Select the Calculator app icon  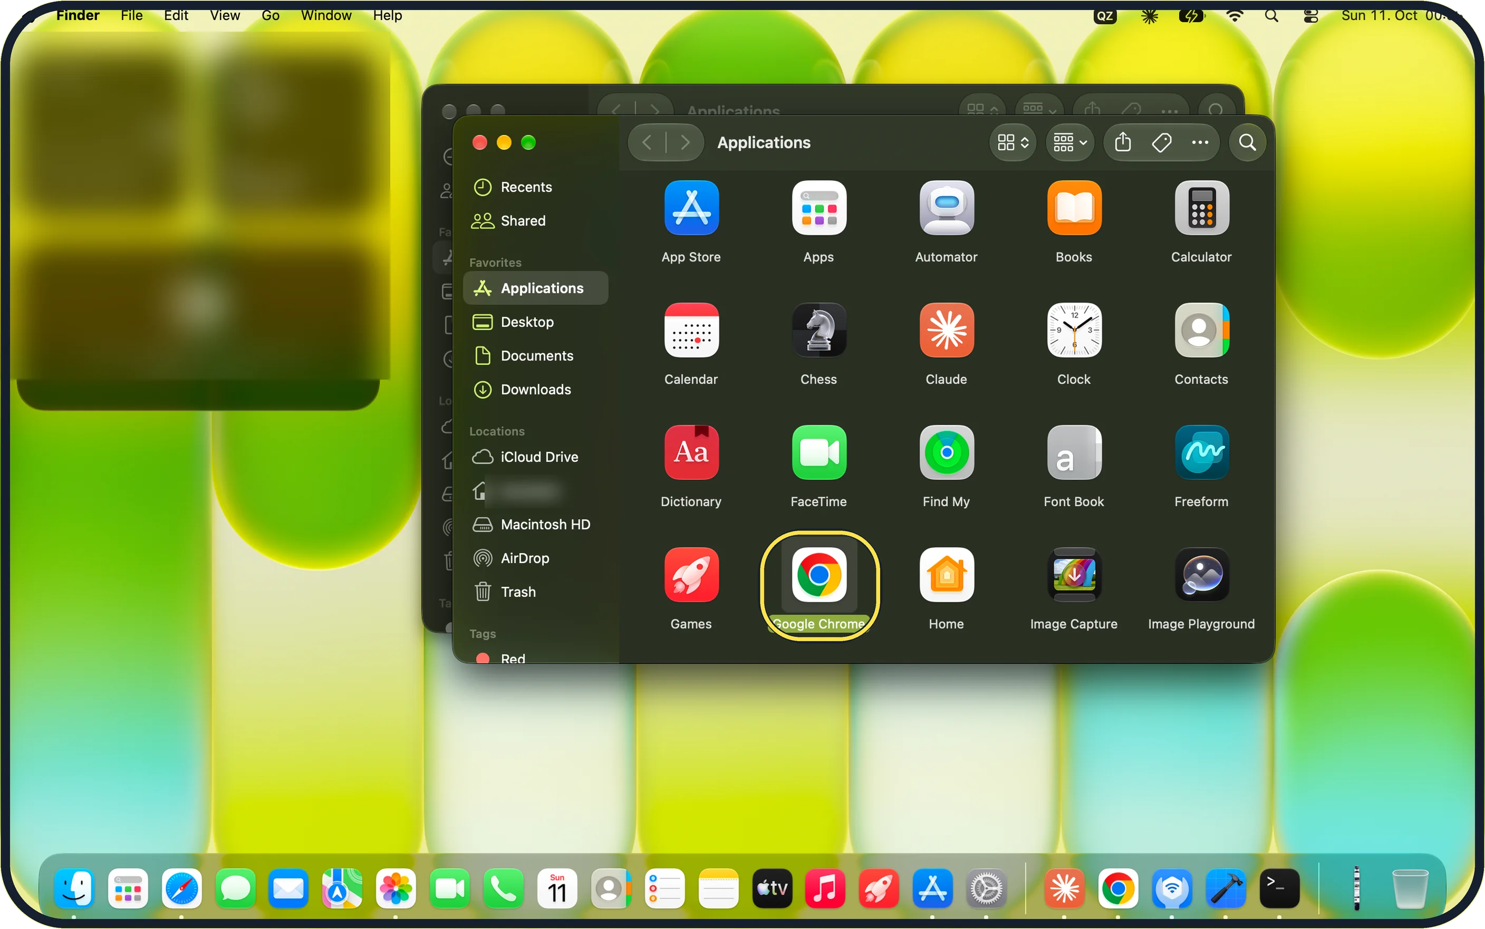click(x=1201, y=208)
